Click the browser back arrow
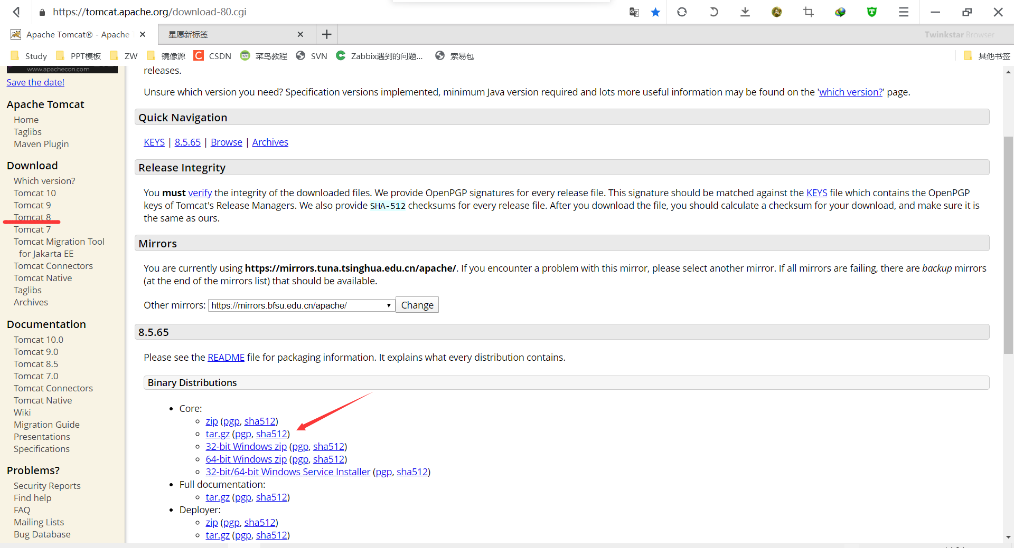This screenshot has height=548, width=1014. point(17,12)
